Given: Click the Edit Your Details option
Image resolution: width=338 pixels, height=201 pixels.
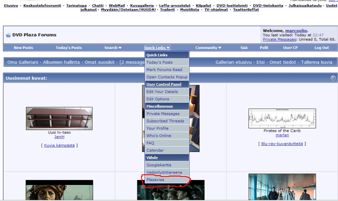Looking at the screenshot, I should [162, 92].
